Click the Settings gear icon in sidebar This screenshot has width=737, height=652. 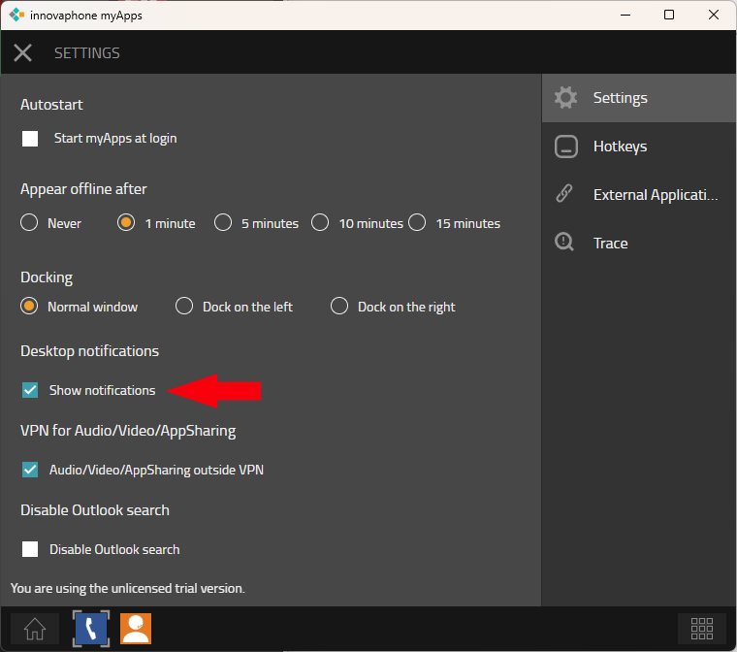pyautogui.click(x=565, y=98)
